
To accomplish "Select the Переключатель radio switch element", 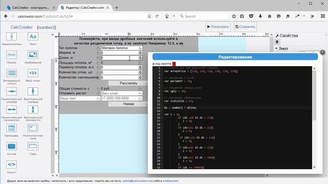I will (11, 36).
